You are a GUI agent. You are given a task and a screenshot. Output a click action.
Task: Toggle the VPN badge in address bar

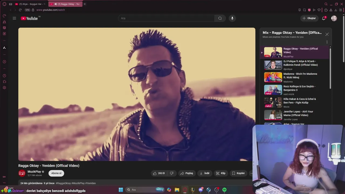pos(27,10)
